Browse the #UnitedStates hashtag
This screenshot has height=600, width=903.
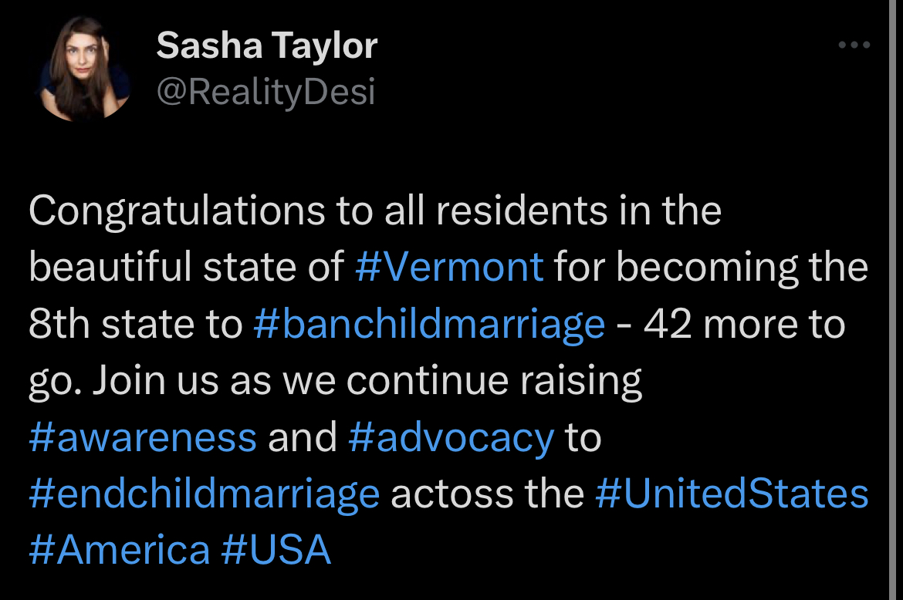pos(732,494)
